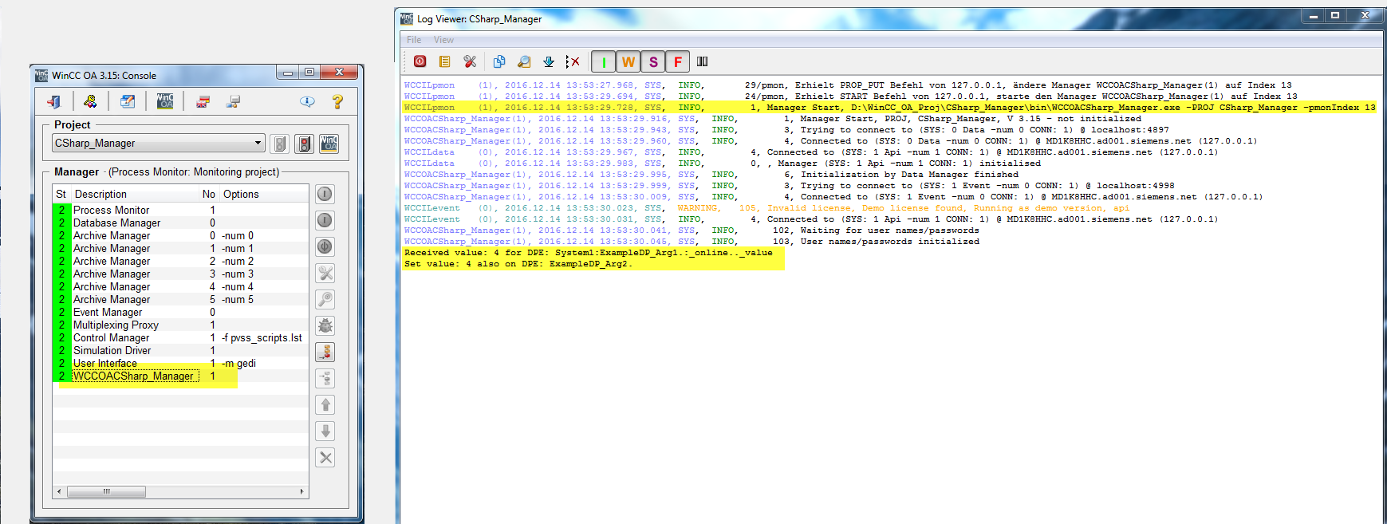
Task: Click the wrench-screwdriver manager properties button
Action: 325,273
